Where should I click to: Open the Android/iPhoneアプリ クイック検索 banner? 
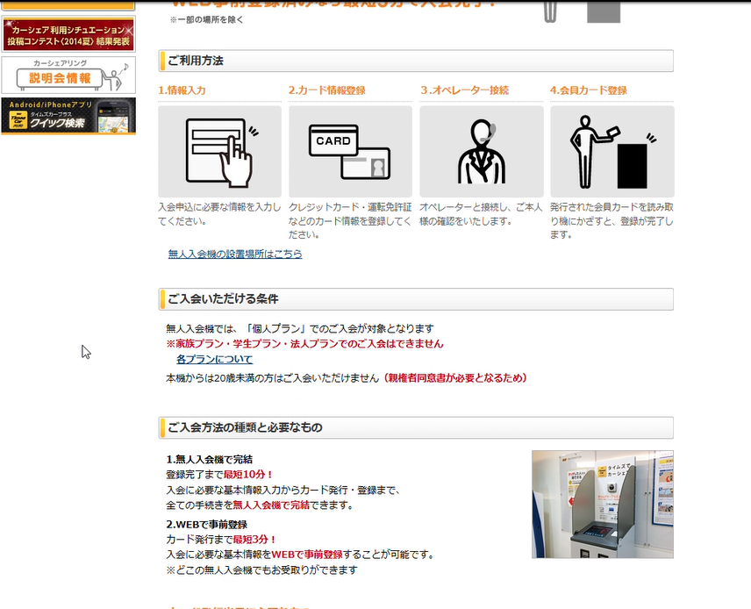pyautogui.click(x=68, y=116)
